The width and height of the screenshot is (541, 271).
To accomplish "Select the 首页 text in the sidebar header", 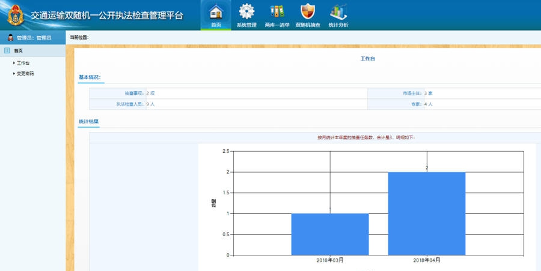I will 19,51.
